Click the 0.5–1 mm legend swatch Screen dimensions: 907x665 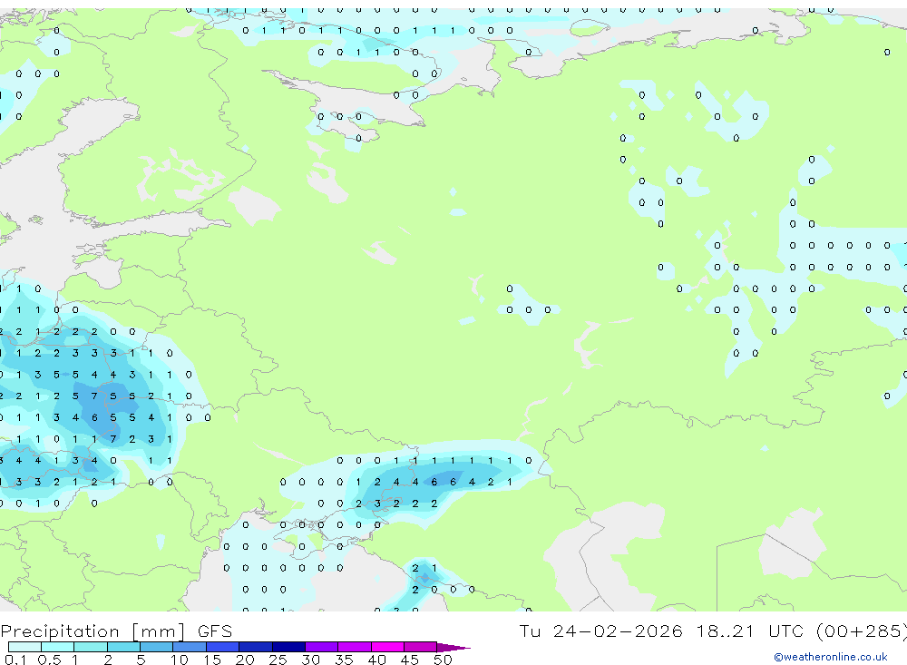58,647
